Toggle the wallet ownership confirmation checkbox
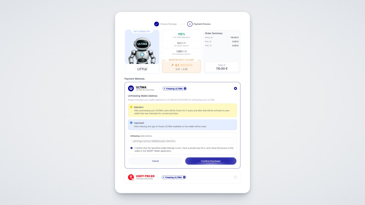 pyautogui.click(x=131, y=148)
